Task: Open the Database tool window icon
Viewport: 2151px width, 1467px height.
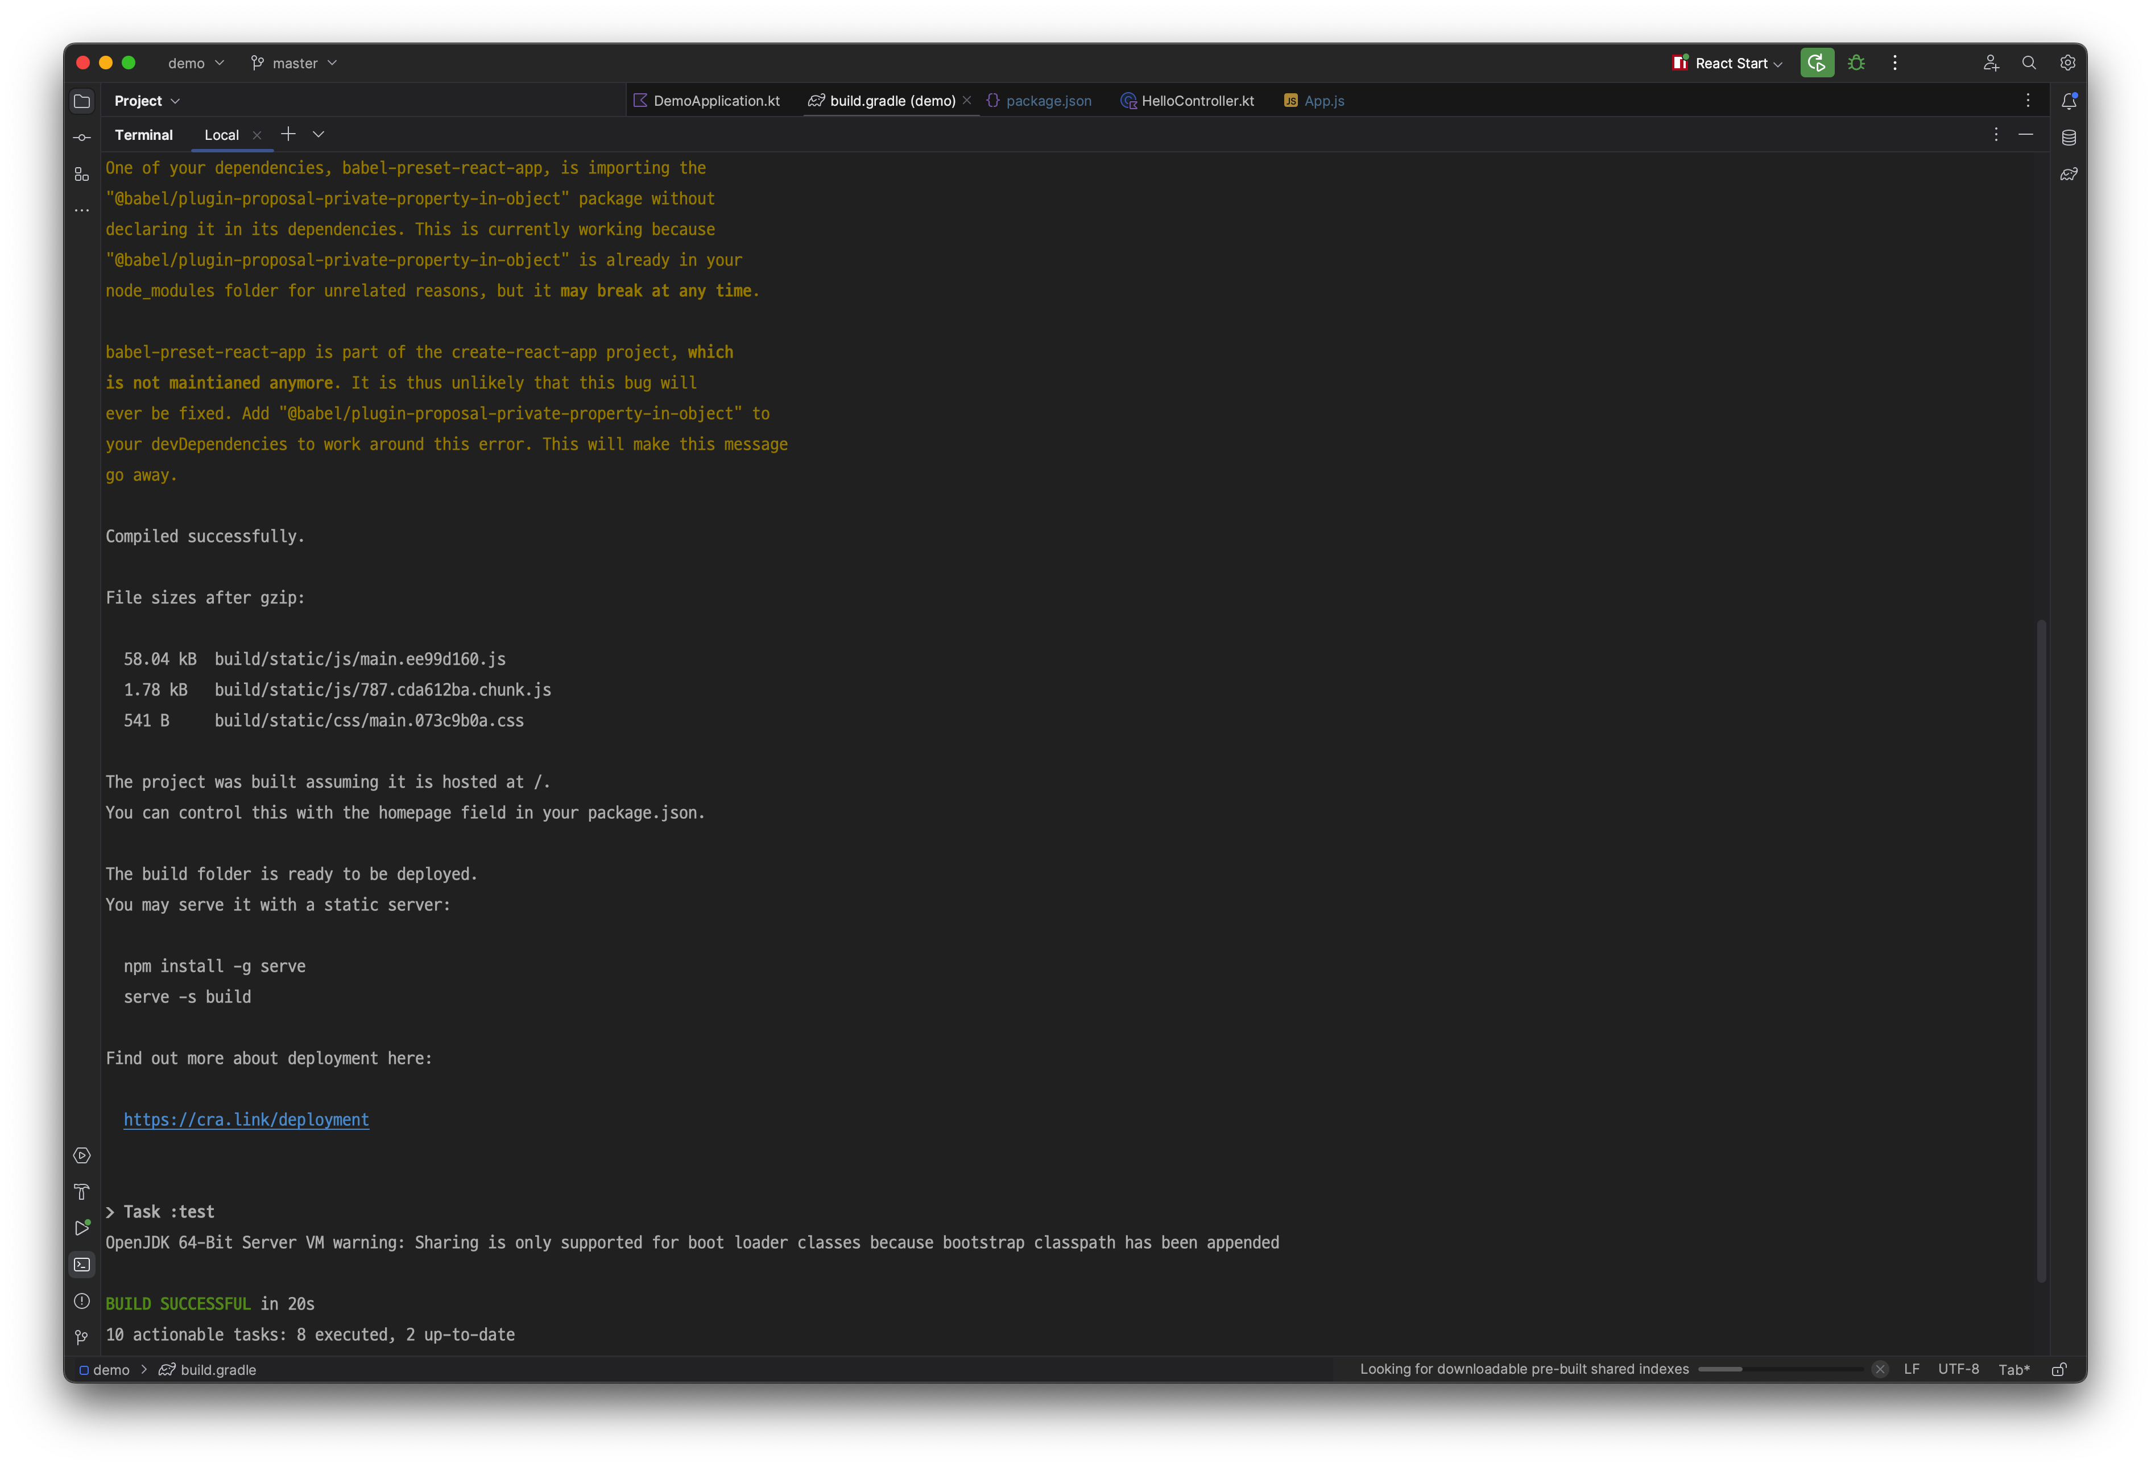Action: [2069, 138]
